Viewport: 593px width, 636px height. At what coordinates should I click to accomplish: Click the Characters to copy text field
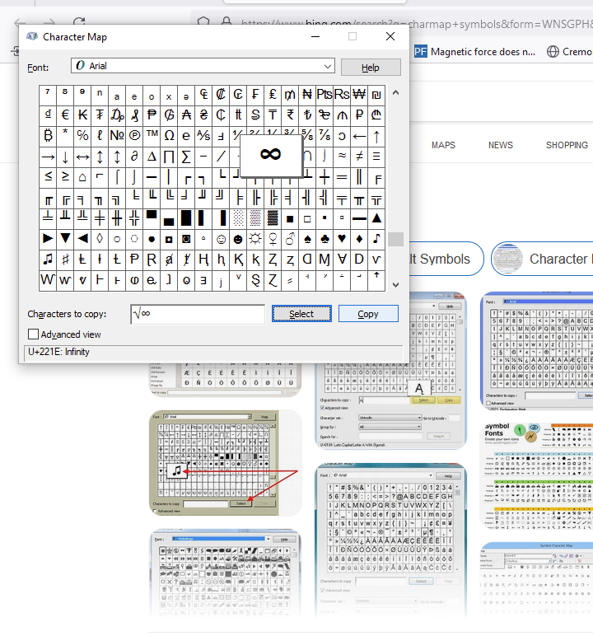(198, 314)
